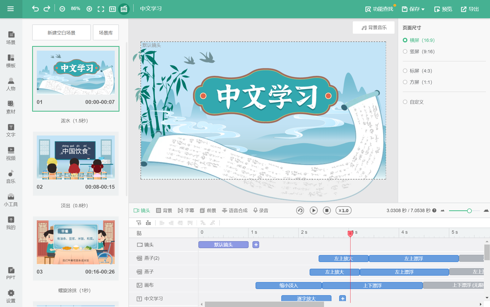Screen dimensions: 490x307
Task: Click the stop button in timeline
Action: (x=327, y=211)
